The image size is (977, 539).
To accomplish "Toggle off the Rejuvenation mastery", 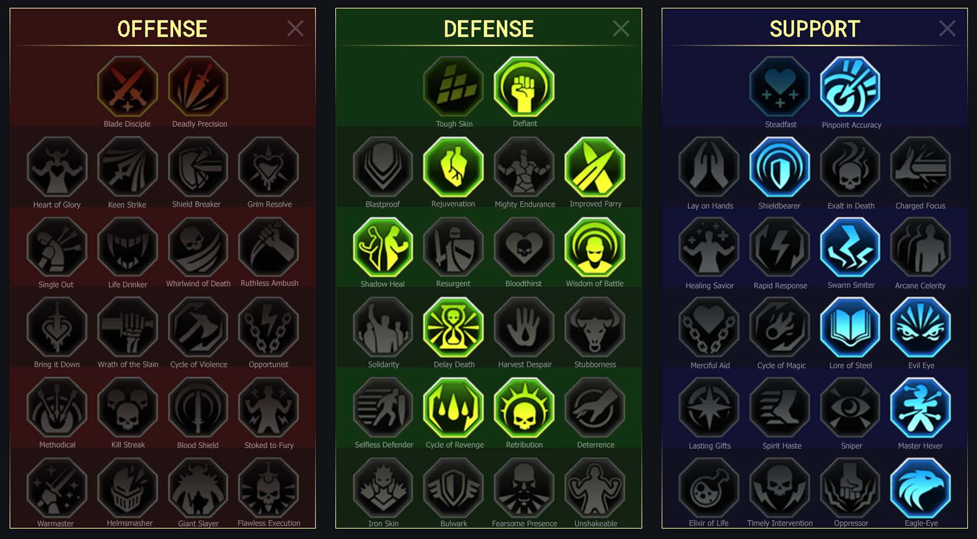I will 453,167.
